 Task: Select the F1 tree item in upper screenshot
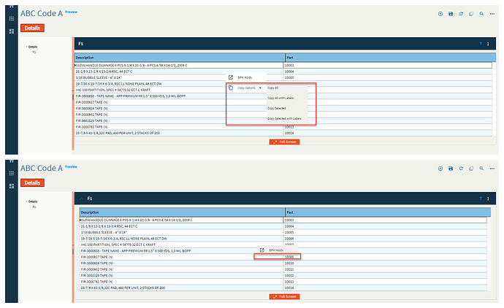coord(34,52)
